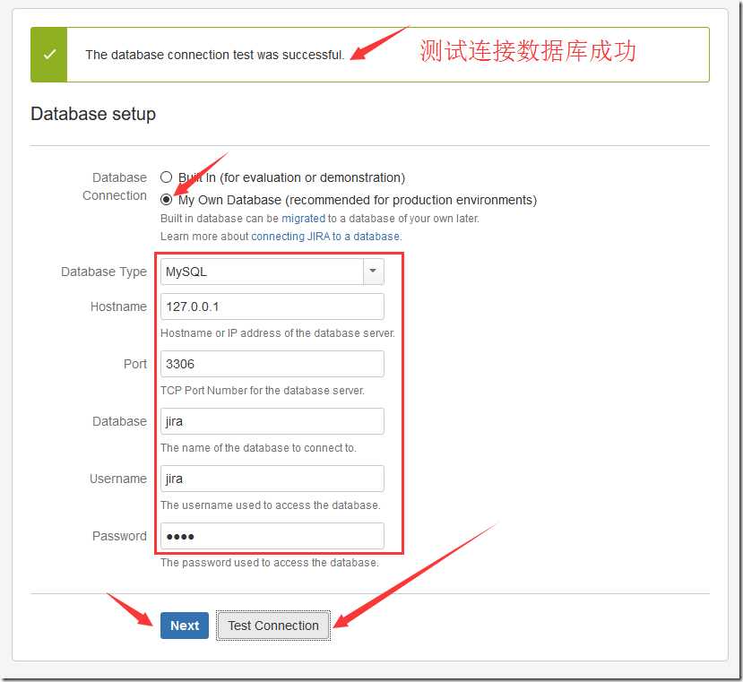Select Built In database radio option
Viewport: 743px width, 682px height.
pyautogui.click(x=166, y=177)
